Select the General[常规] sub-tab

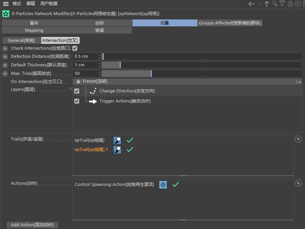21,40
